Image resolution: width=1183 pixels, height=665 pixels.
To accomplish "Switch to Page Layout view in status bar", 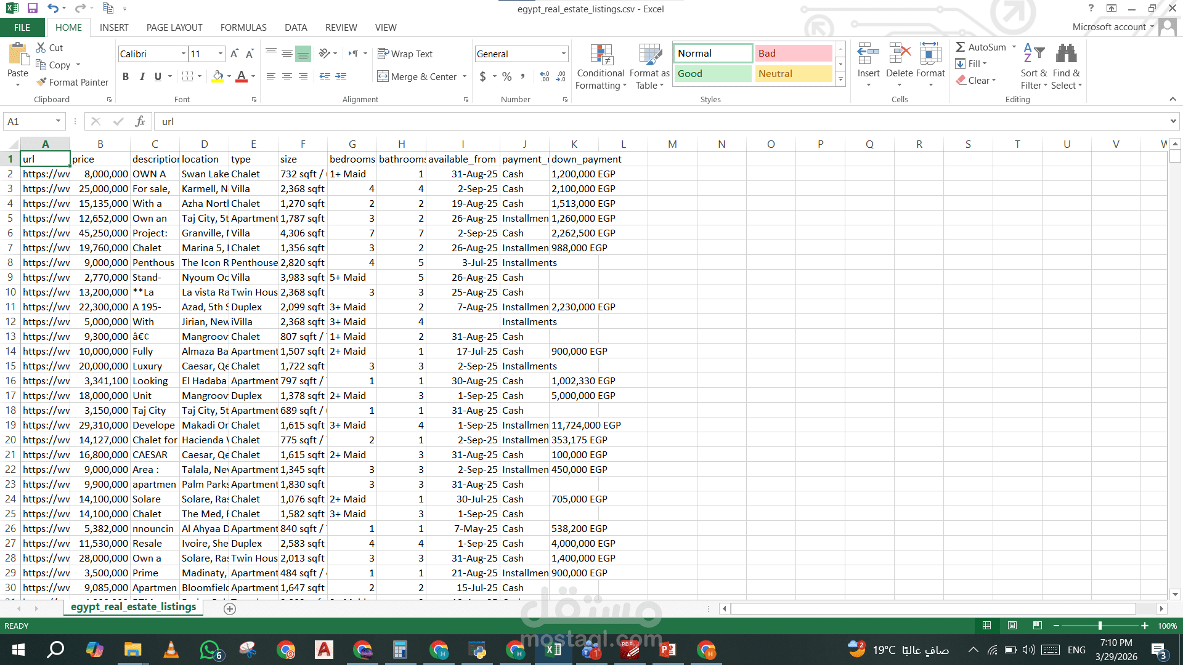I will (1012, 626).
